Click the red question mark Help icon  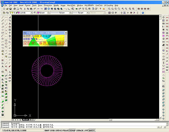pos(100,9)
